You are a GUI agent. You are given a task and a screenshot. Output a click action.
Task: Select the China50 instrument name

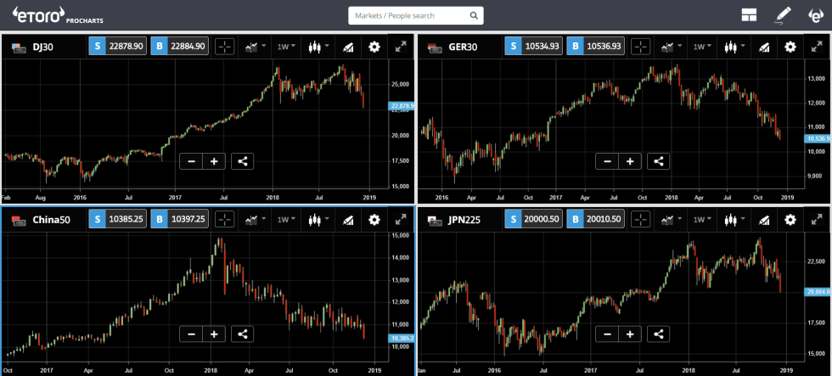[52, 220]
